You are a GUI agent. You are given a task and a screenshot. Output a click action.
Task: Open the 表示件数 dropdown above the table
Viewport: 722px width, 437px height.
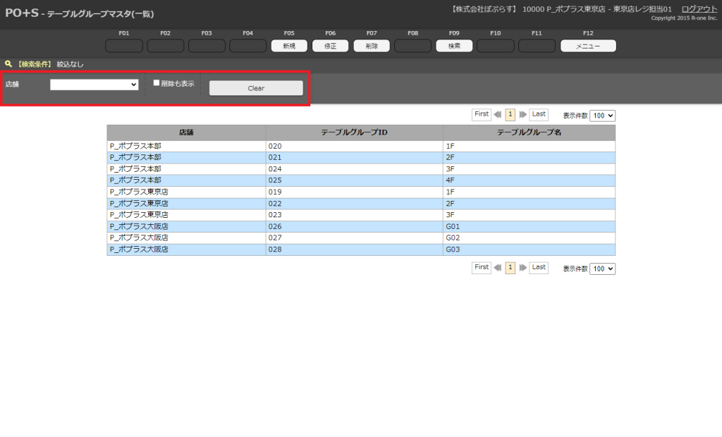pos(602,116)
